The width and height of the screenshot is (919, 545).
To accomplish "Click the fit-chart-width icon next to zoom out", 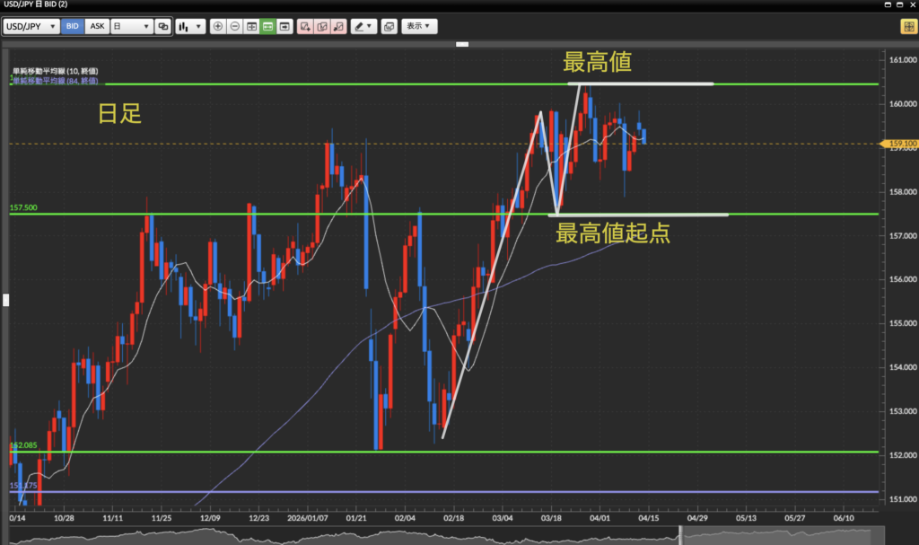I will pos(251,26).
